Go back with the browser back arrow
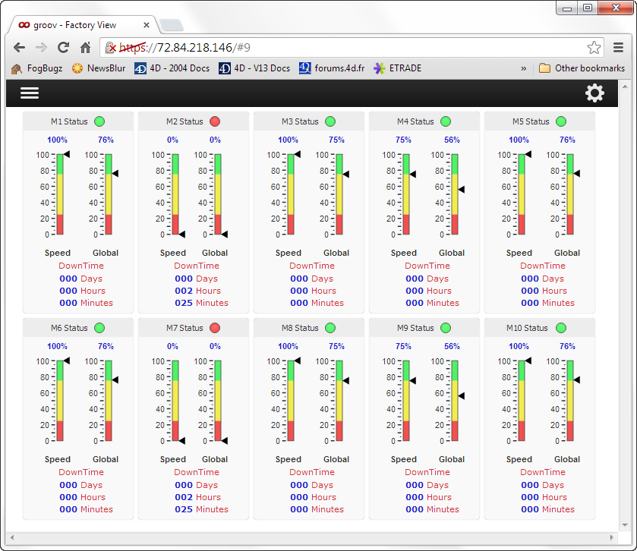The width and height of the screenshot is (637, 551). 19,48
